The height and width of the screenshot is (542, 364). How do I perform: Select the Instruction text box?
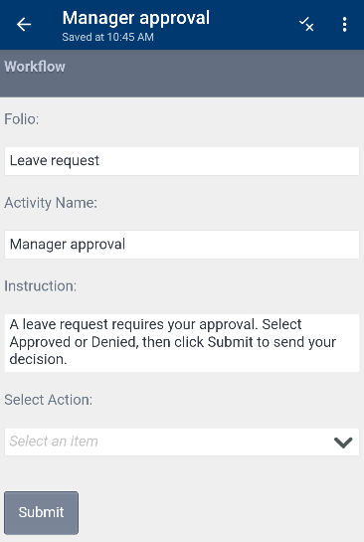182,343
